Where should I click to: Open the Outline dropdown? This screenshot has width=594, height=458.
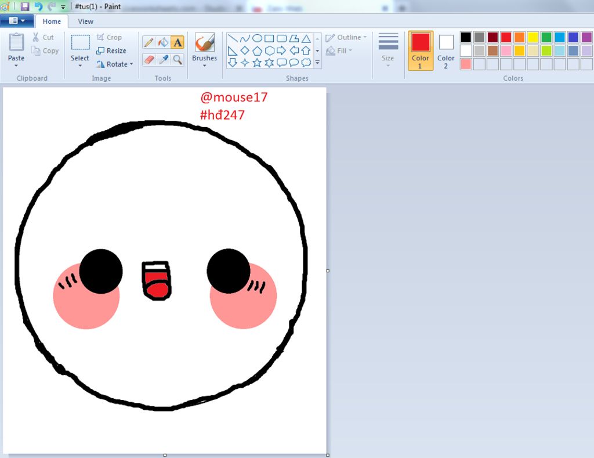click(346, 37)
